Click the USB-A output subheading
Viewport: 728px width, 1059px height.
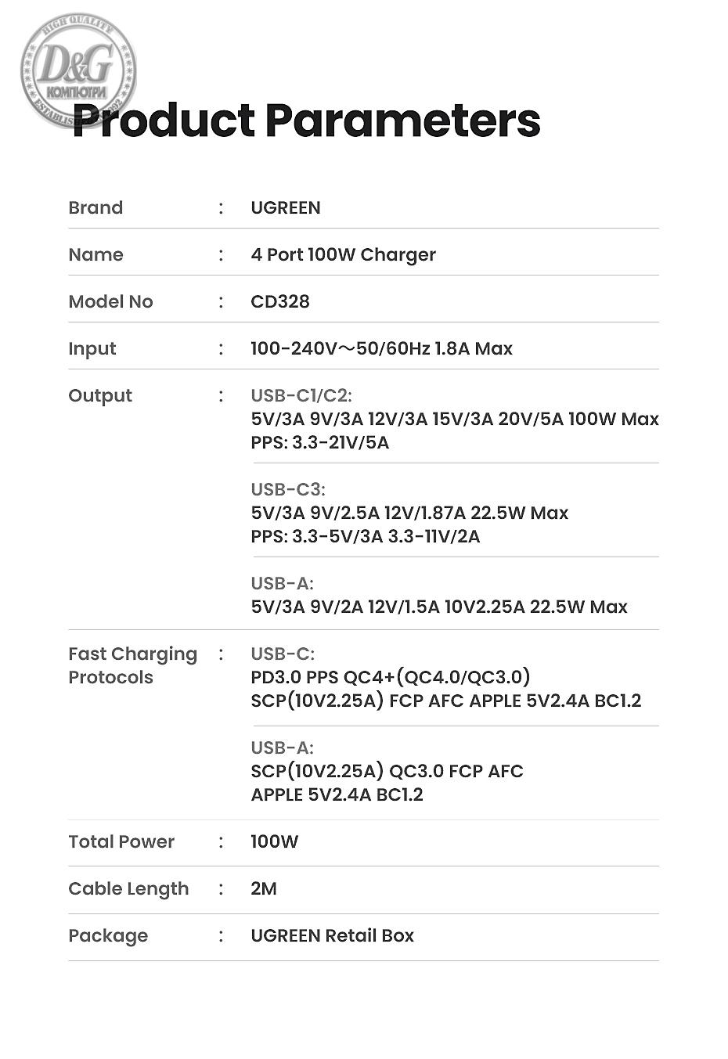[x=282, y=584]
